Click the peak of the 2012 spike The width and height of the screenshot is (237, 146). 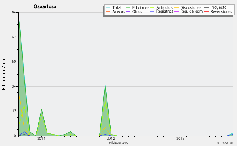[x=105, y=85]
